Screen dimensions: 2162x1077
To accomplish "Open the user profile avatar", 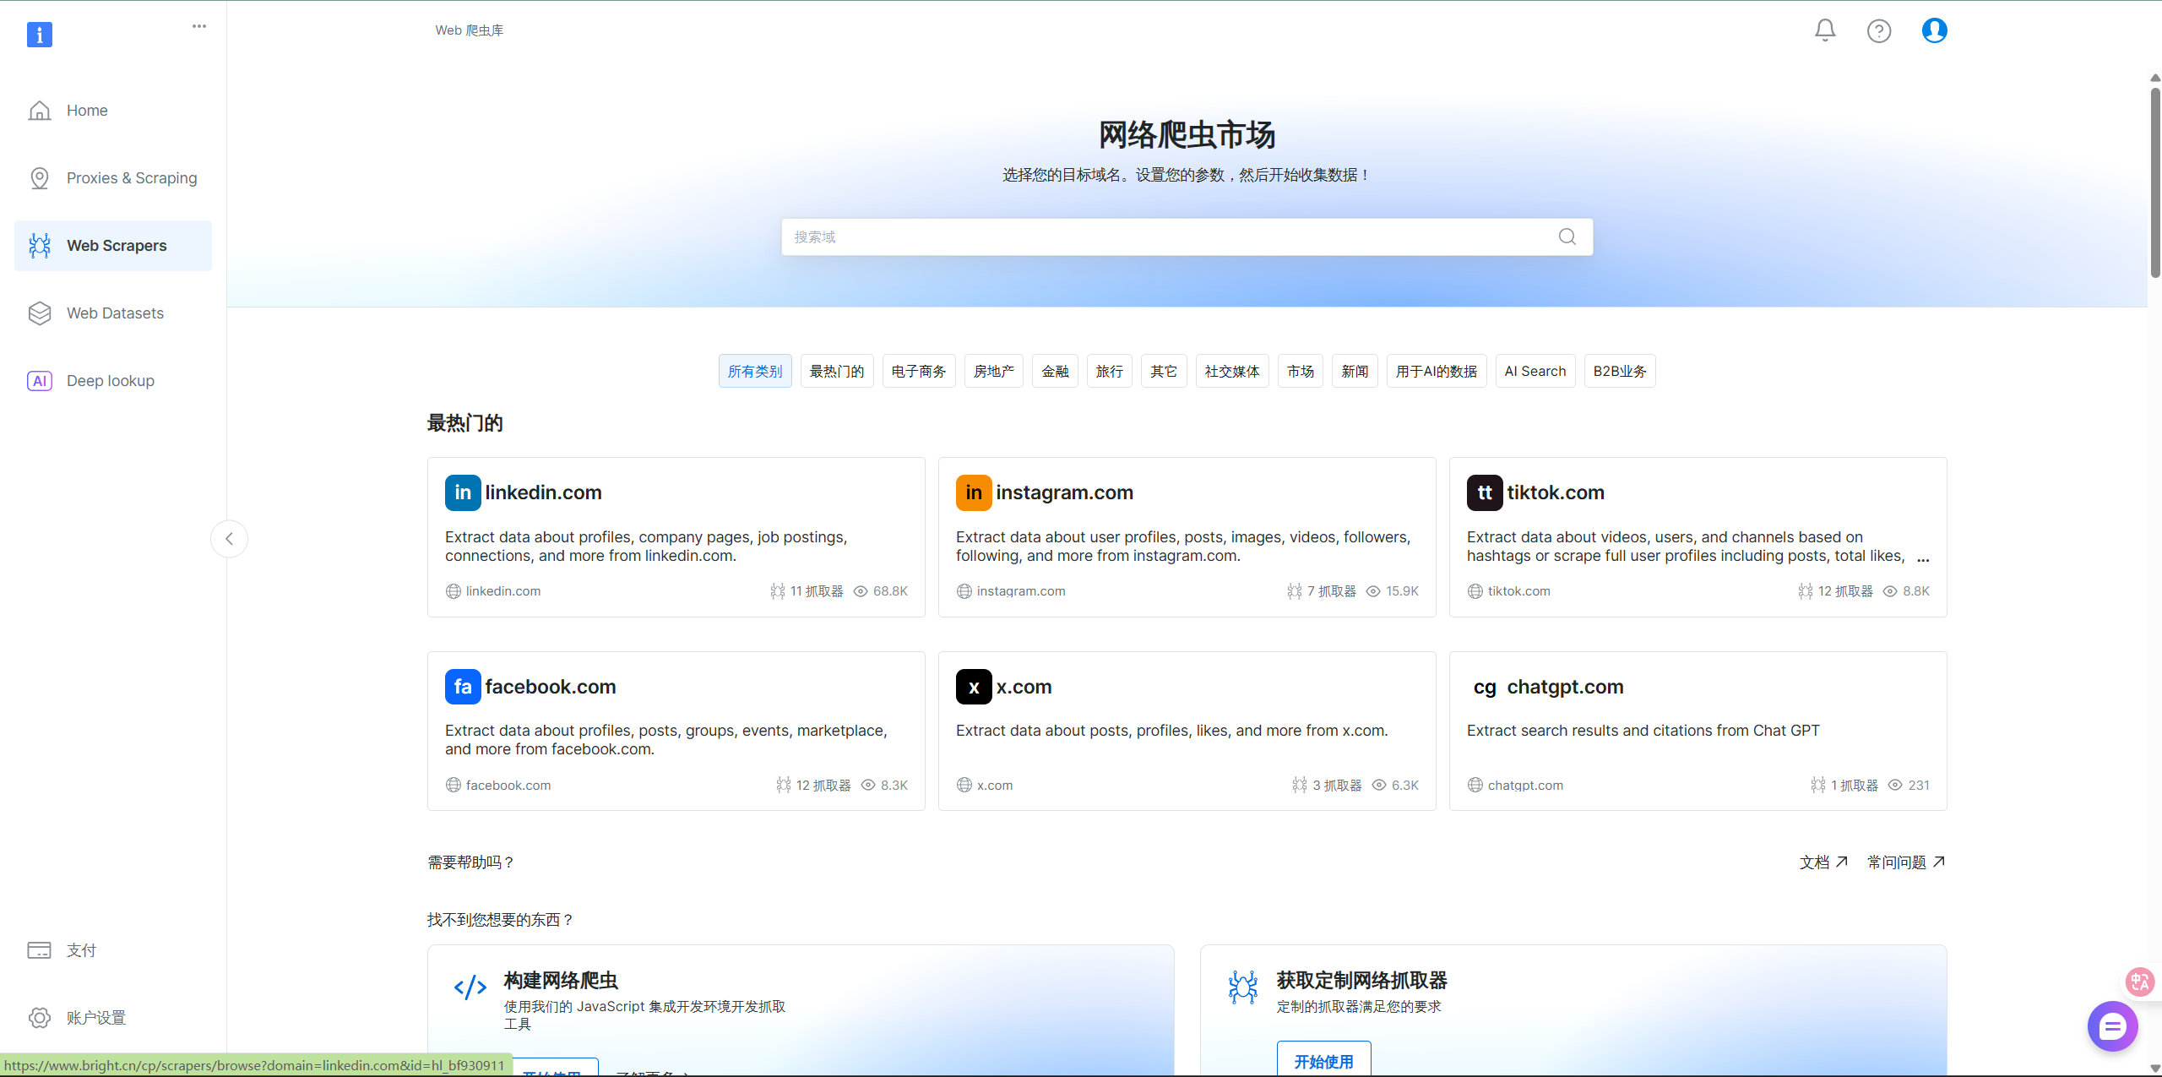I will coord(1934,30).
